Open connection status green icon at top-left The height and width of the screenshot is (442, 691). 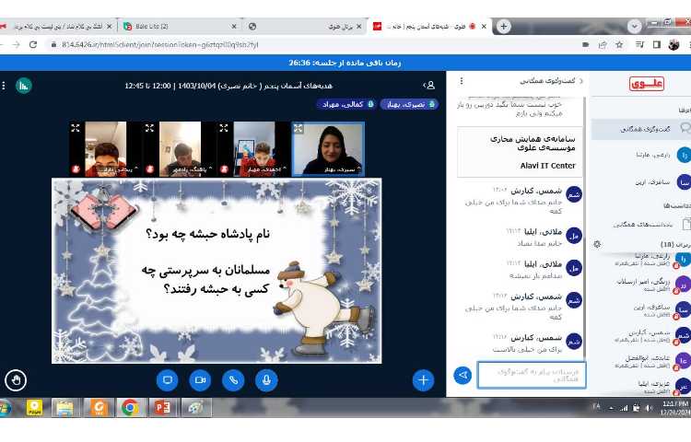click(24, 85)
